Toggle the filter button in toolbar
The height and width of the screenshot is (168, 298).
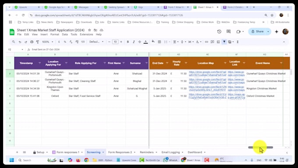[x=224, y=42]
